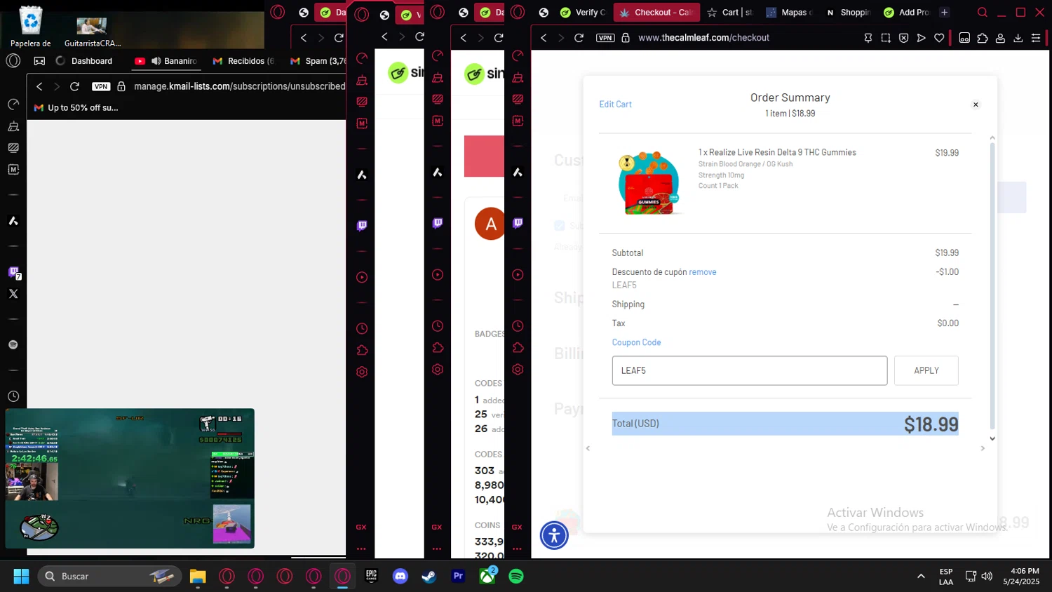The height and width of the screenshot is (592, 1052).
Task: Open X (Twitter) in the kmail-lists window sidebar
Action: coord(13,294)
